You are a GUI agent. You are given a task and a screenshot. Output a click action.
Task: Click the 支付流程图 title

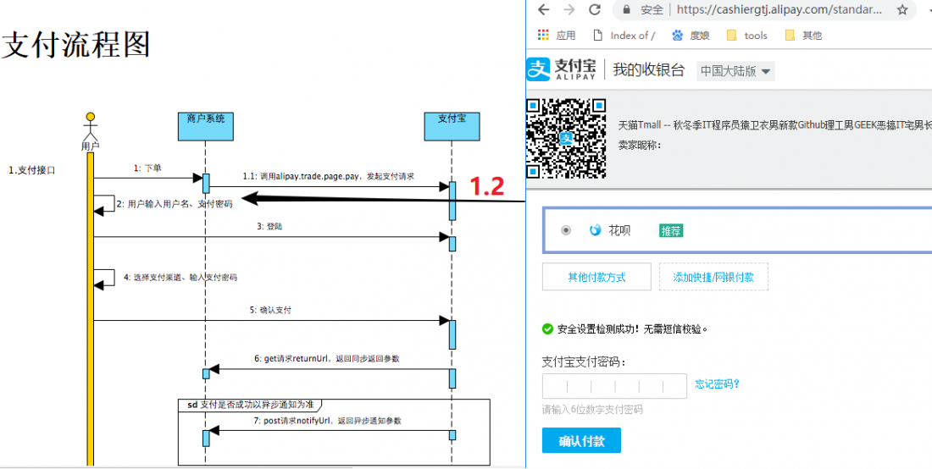pyautogui.click(x=75, y=45)
